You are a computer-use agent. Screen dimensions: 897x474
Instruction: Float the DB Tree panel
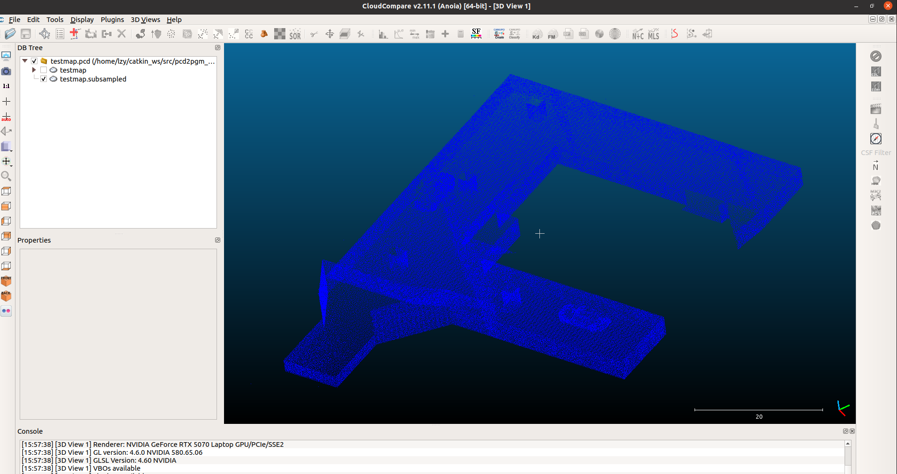point(217,48)
